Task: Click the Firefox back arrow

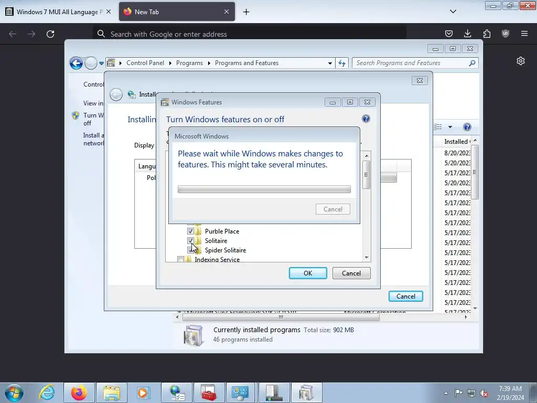Action: click(x=13, y=34)
